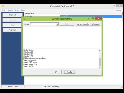
Task: Cancel with the Anuluj button
Action: tap(69, 72)
